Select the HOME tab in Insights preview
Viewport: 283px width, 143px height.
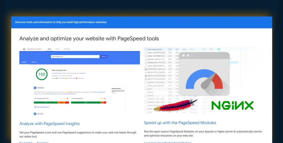click(x=49, y=49)
